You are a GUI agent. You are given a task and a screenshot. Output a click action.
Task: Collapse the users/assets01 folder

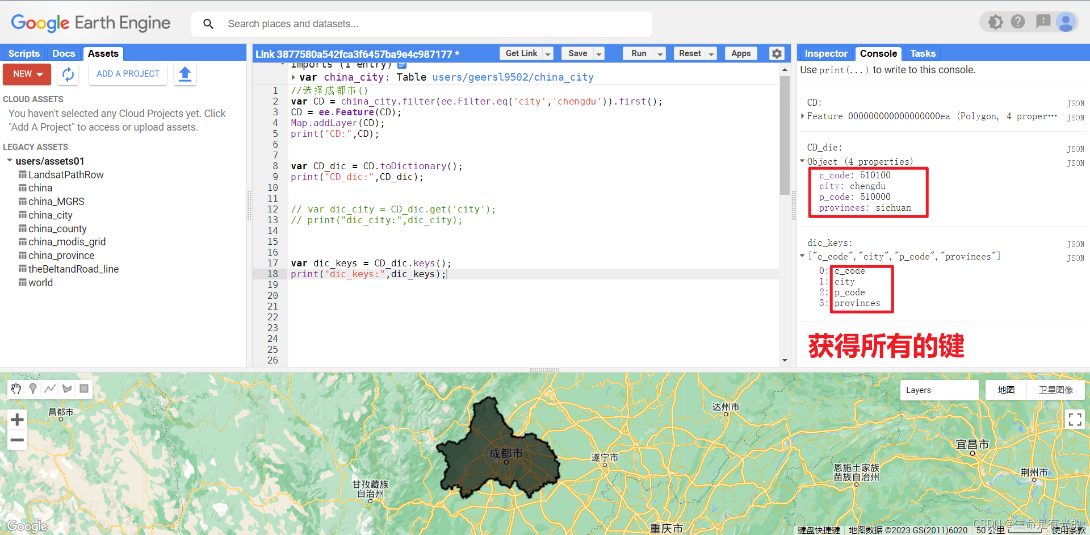(10, 161)
